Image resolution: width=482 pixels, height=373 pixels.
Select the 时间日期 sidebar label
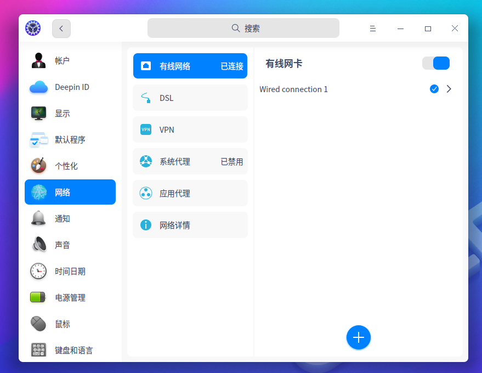pos(70,271)
